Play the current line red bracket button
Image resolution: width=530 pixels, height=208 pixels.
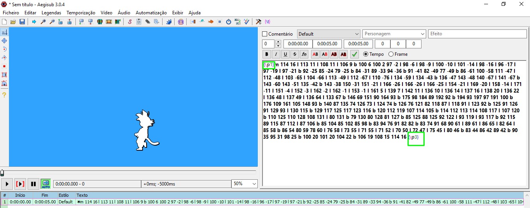click(x=20, y=184)
